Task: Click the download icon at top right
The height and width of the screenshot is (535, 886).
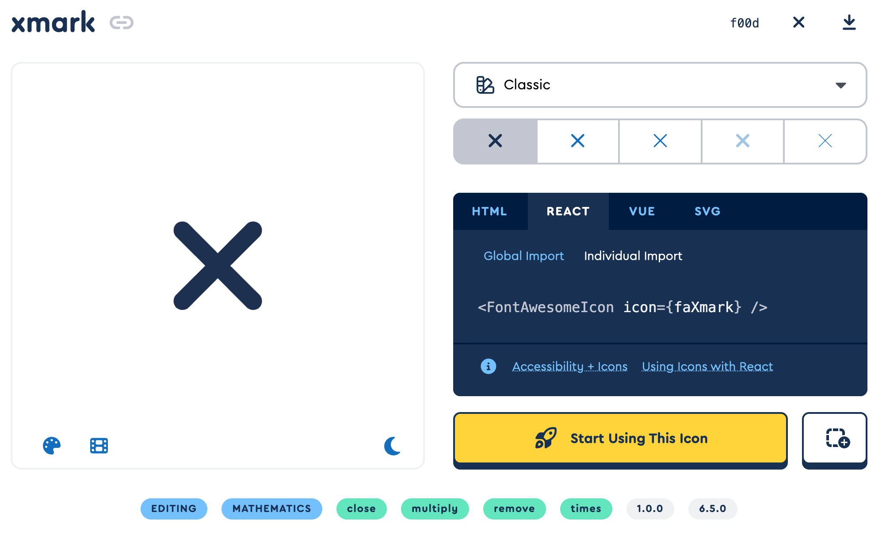Action: 849,23
